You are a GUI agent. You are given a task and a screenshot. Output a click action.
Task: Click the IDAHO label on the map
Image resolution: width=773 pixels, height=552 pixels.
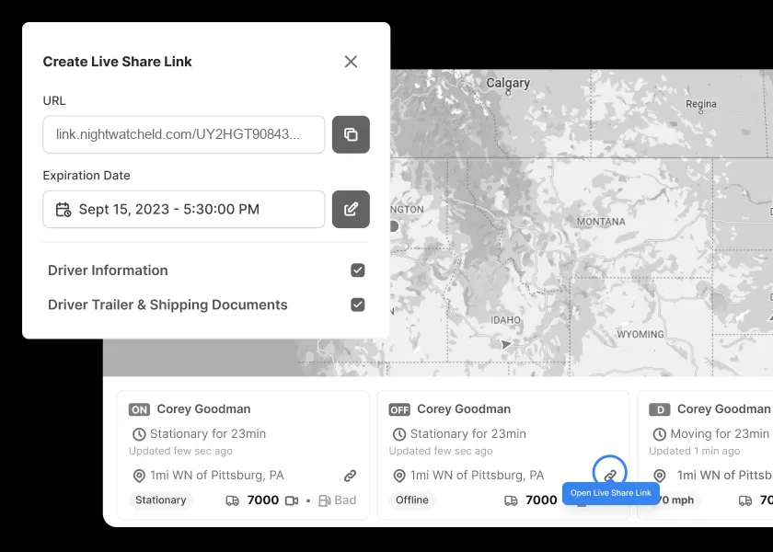[x=505, y=320]
